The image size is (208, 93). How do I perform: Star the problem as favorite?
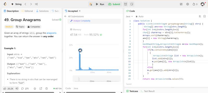[x=35, y=89]
